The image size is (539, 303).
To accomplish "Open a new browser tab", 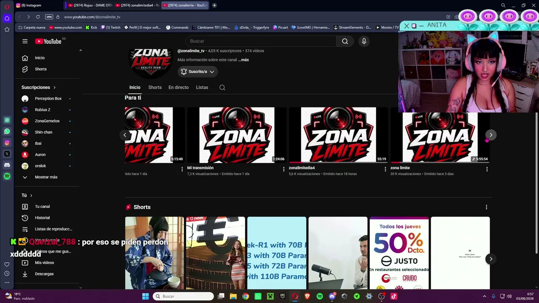I will point(214,5).
